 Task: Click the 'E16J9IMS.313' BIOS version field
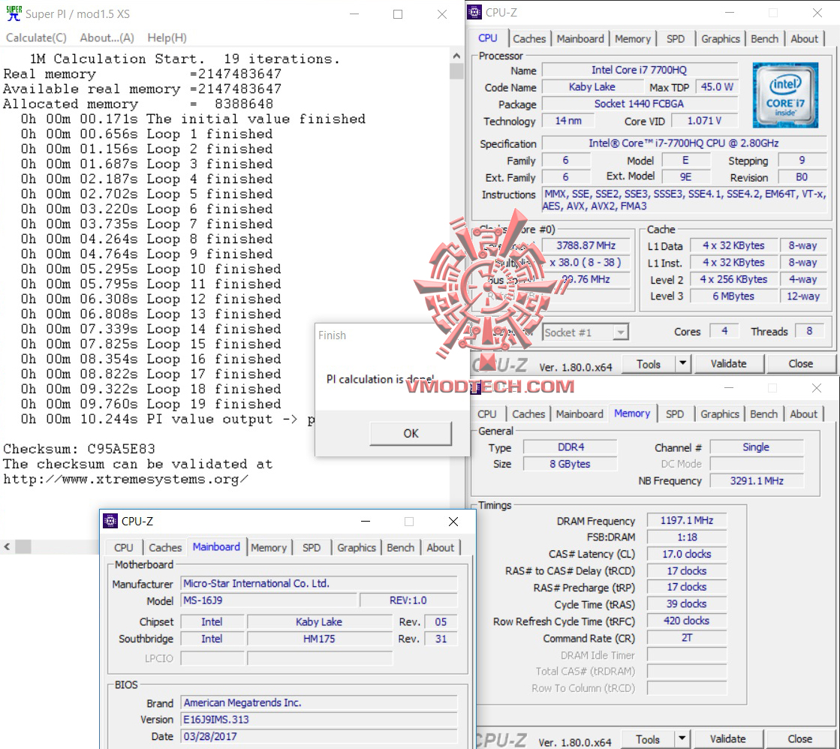click(x=319, y=720)
